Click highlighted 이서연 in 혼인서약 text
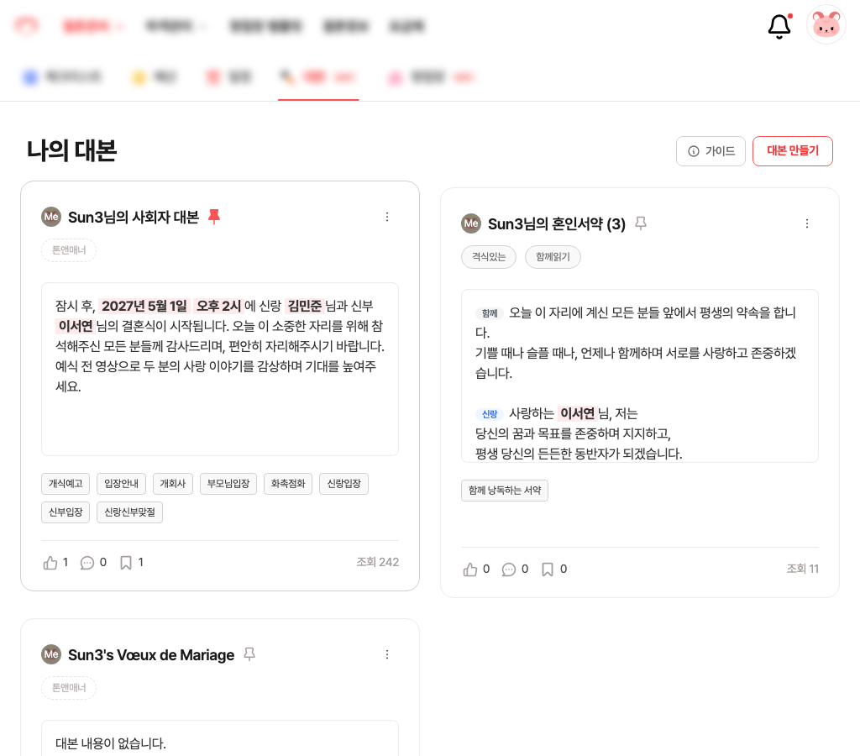Screen dimensions: 860x756 pyautogui.click(x=577, y=413)
